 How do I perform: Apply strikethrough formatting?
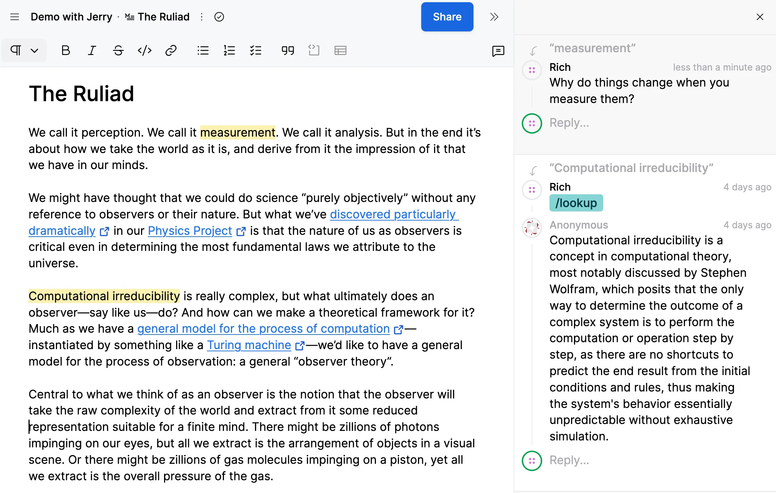tap(118, 50)
